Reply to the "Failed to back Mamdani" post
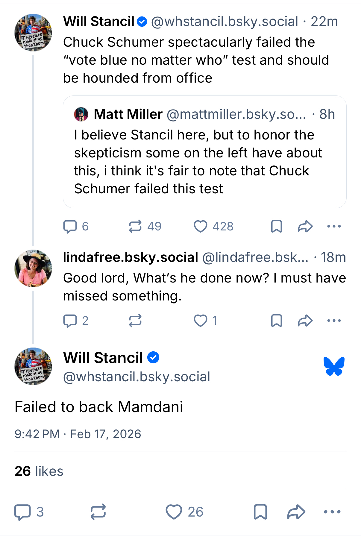Viewport: 361px width, 539px height. click(x=23, y=512)
